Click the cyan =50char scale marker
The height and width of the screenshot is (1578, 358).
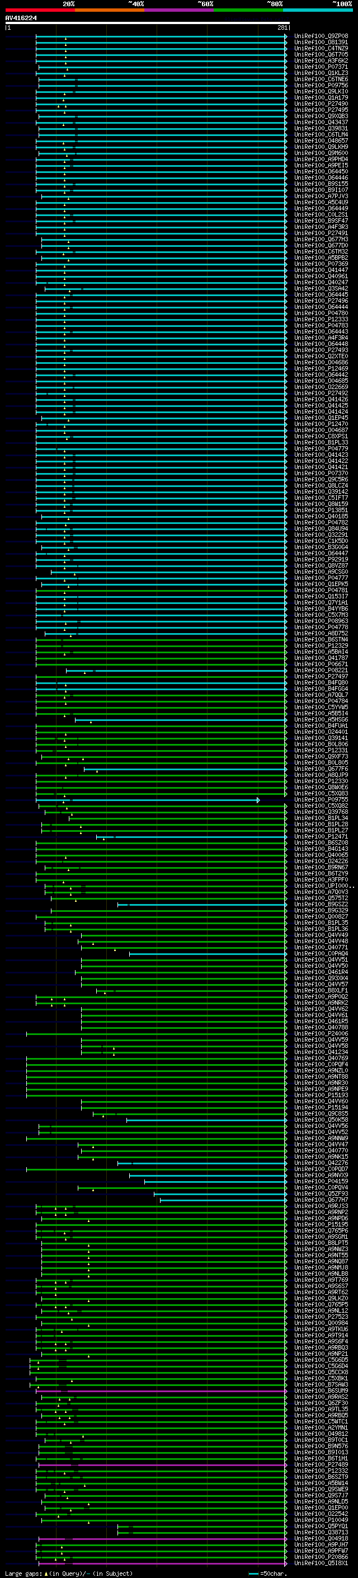pyautogui.click(x=254, y=1574)
